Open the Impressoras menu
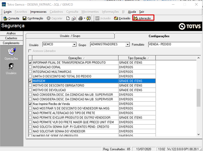203x151 pixels. pos(38,12)
